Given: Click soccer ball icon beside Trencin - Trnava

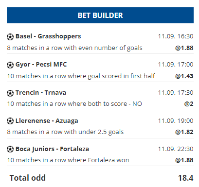Looking at the screenshot, I should [10, 93].
